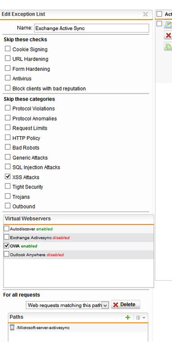
Task: Tick SQL Injection Attacks checkbox
Action: (x=8, y=167)
